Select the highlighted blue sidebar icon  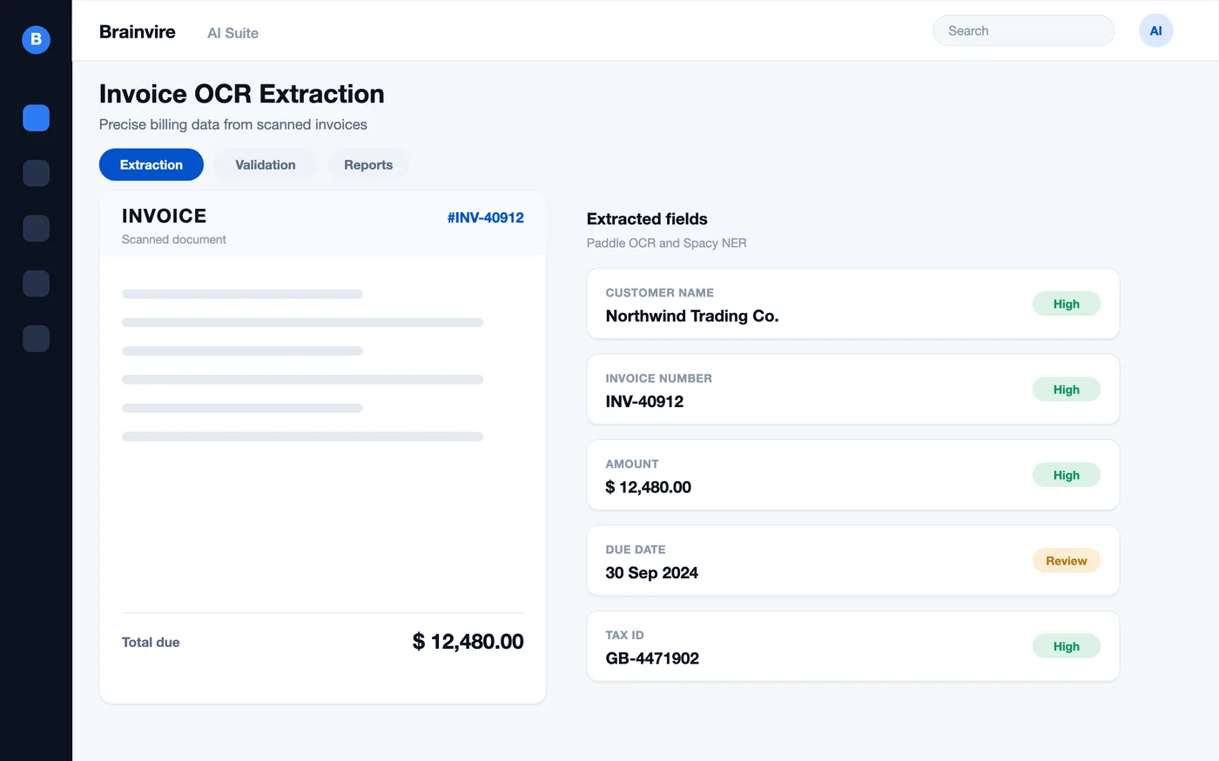36,117
